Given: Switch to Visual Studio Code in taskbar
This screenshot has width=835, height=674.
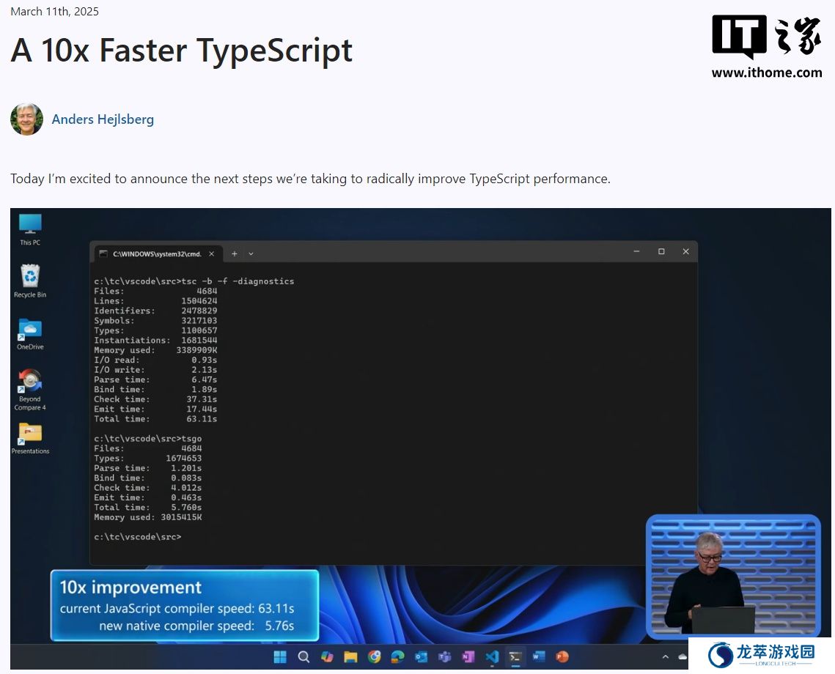Looking at the screenshot, I should coord(492,656).
